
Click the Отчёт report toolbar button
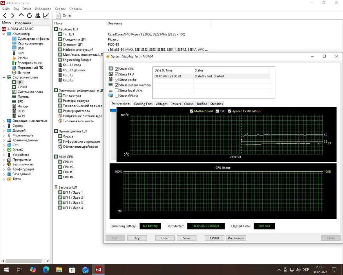pyautogui.click(x=64, y=16)
